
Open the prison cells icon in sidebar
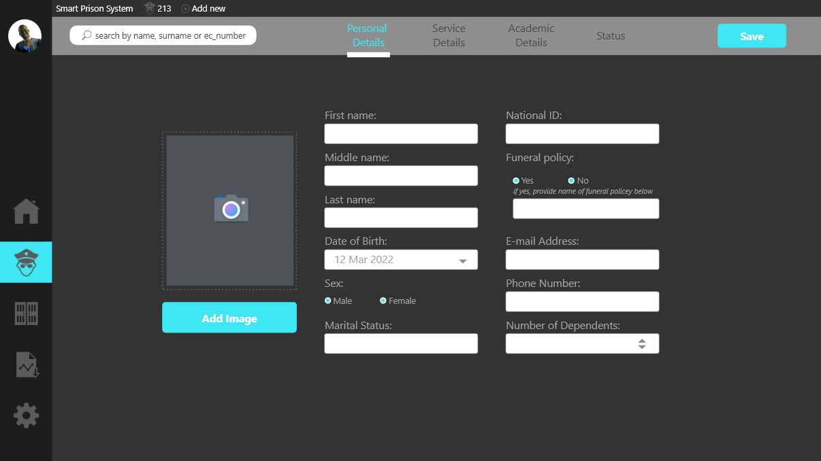tap(26, 313)
